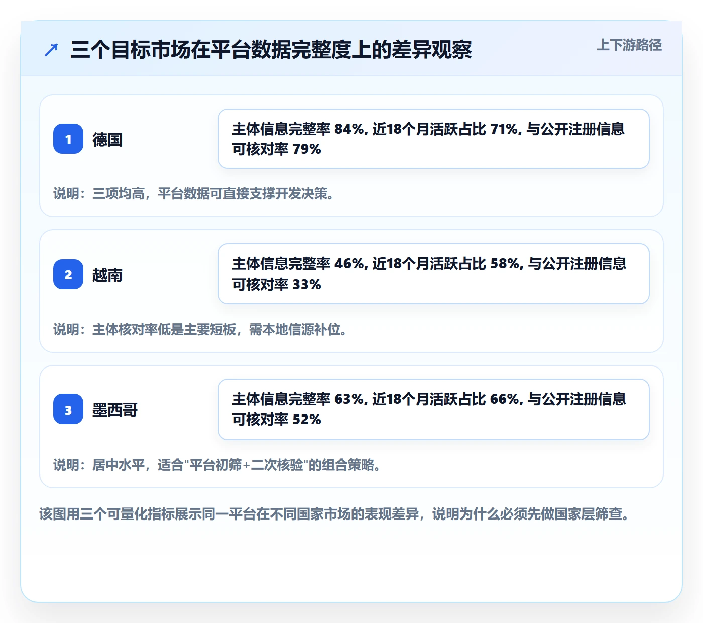
Task: Click the title 三个目标市场在平台数据完整度上的差异观察
Action: pyautogui.click(x=271, y=50)
